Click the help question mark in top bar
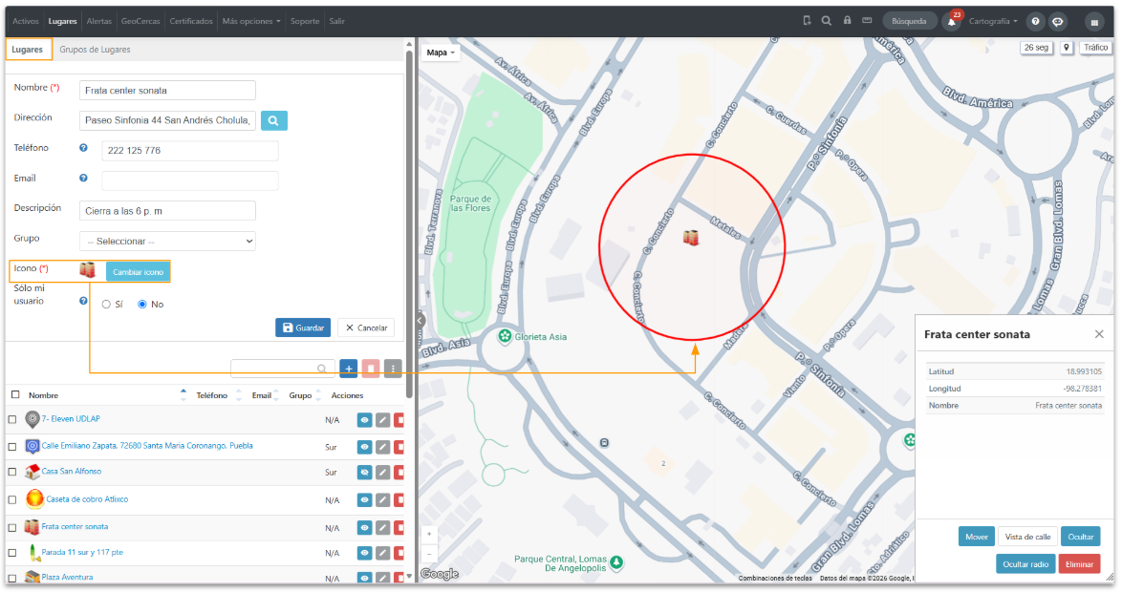This screenshot has height=592, width=1122. tap(1035, 21)
